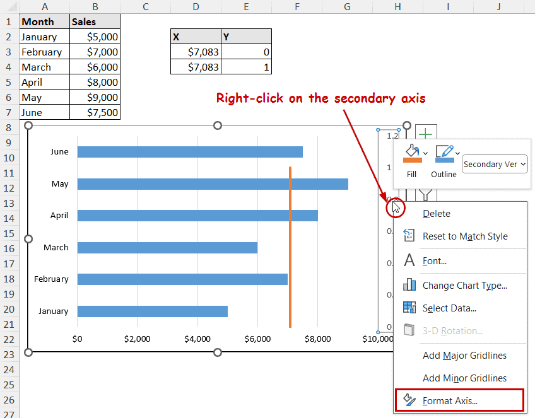Click the Month header cell

pyautogui.click(x=44, y=21)
